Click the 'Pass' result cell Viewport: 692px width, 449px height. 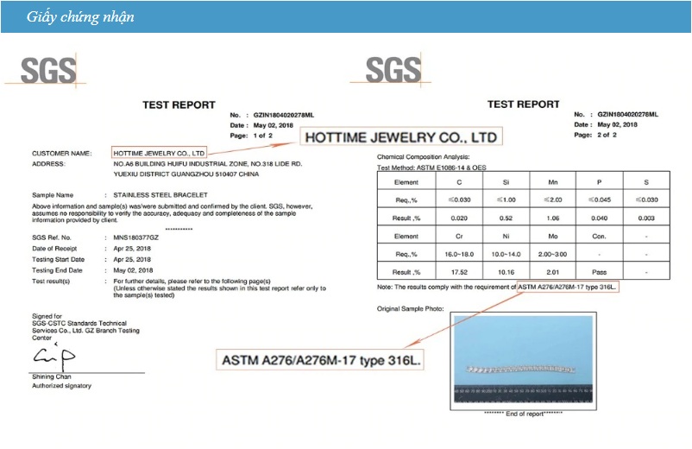[x=600, y=272]
